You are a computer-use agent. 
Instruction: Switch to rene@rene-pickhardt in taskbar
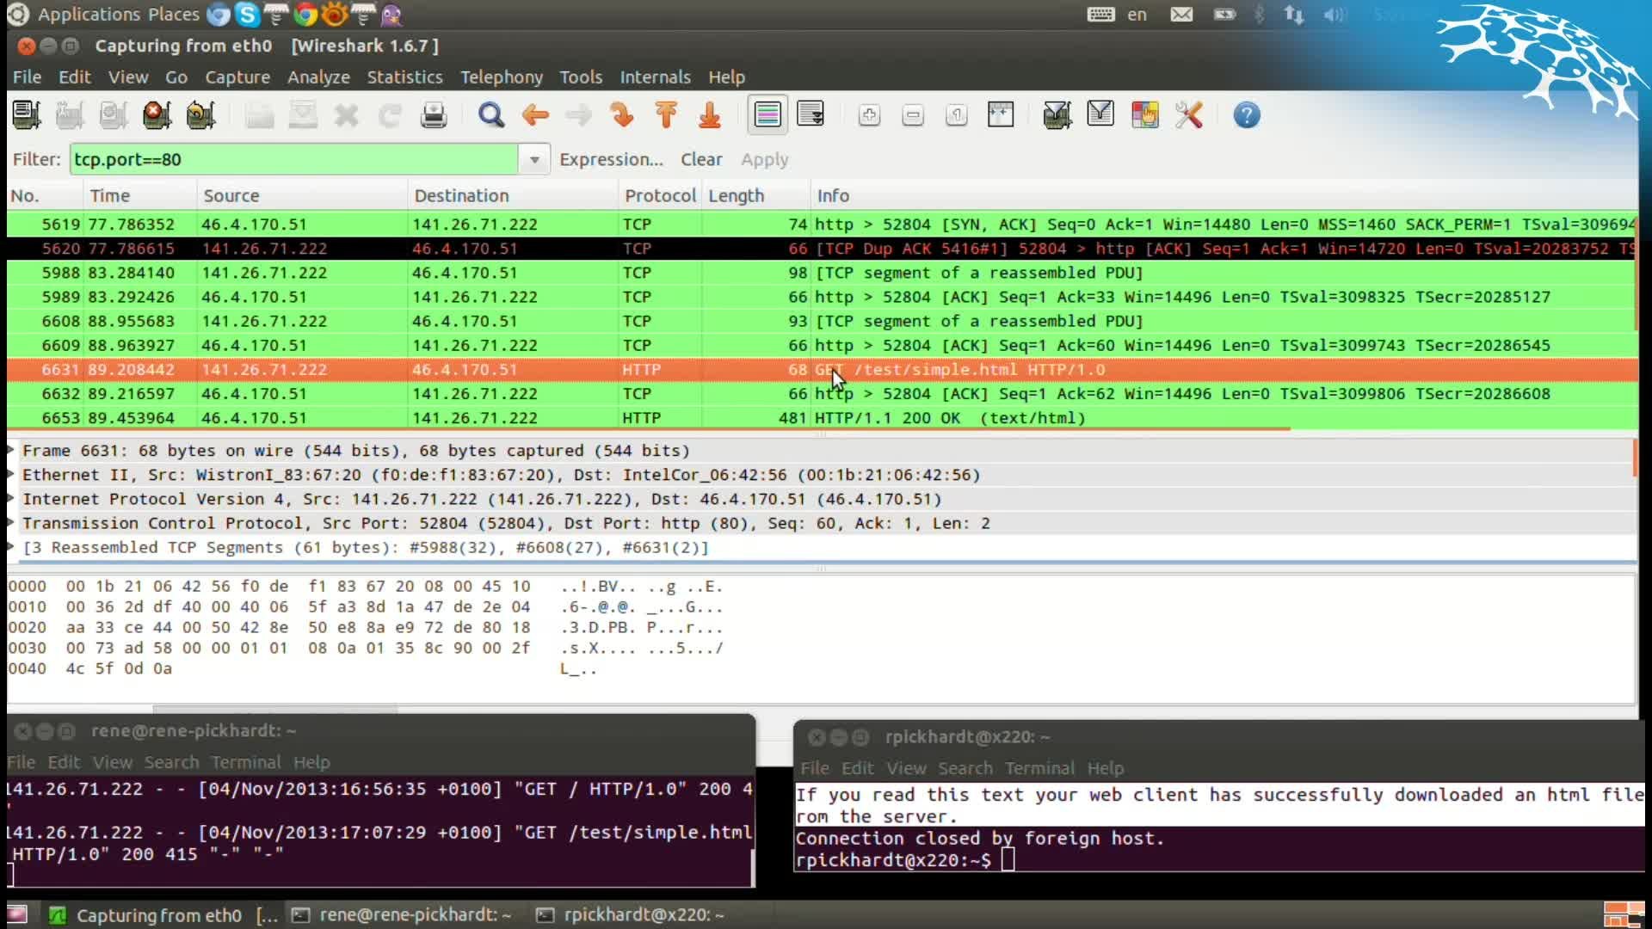pos(402,914)
